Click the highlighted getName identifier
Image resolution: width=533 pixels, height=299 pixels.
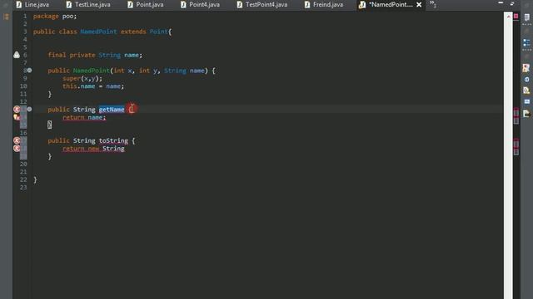coord(112,110)
